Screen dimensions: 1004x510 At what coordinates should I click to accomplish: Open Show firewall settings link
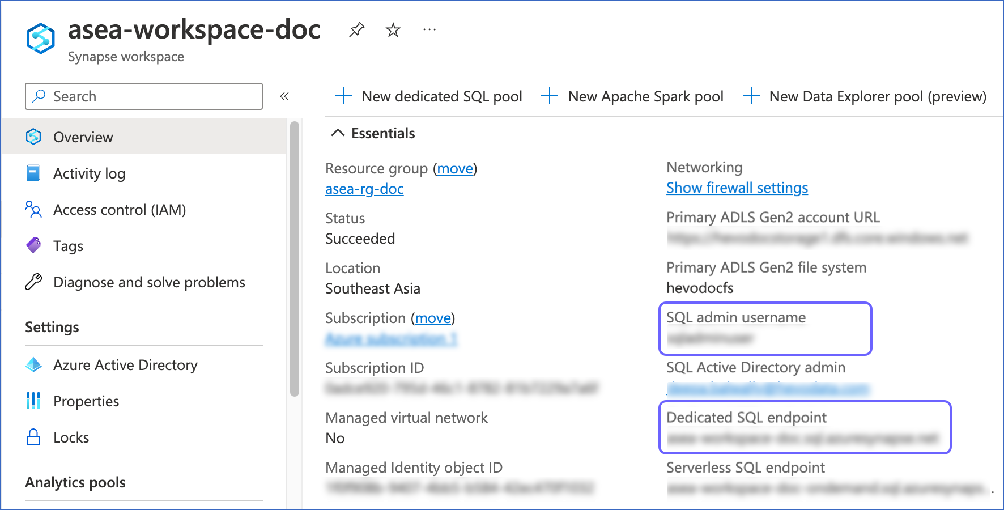(737, 188)
